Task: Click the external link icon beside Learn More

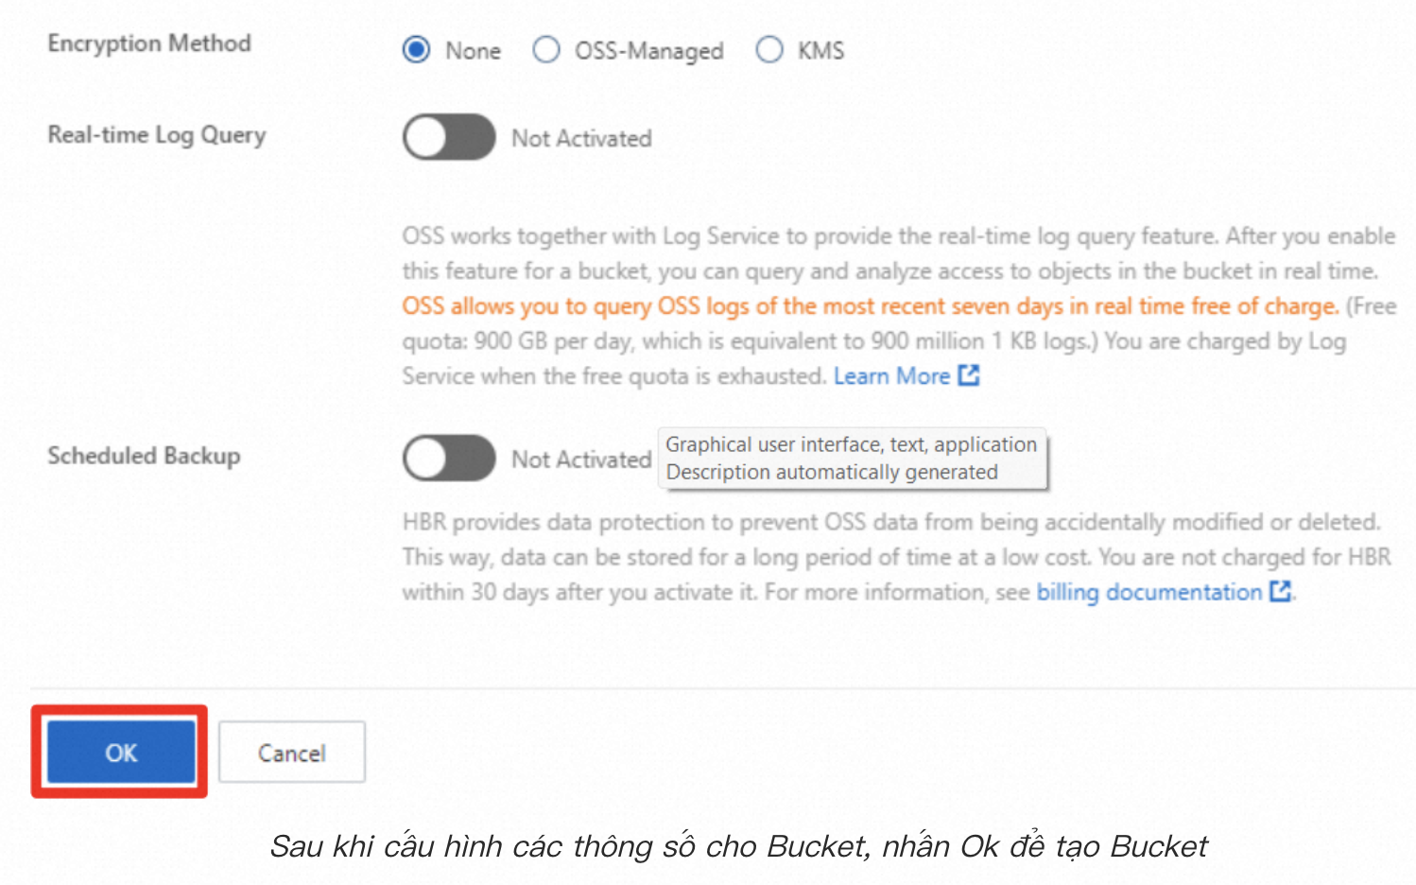Action: [969, 375]
